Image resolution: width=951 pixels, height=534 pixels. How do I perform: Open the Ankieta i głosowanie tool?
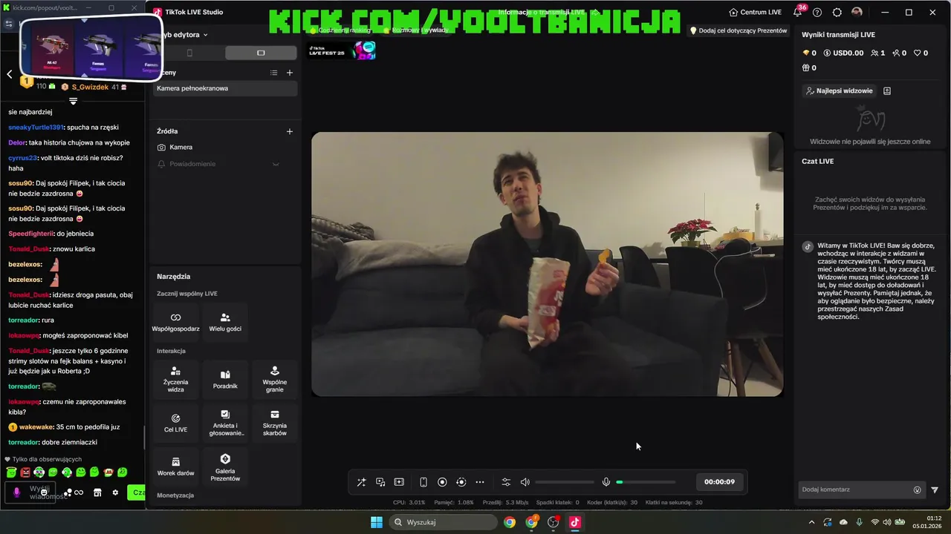click(225, 423)
